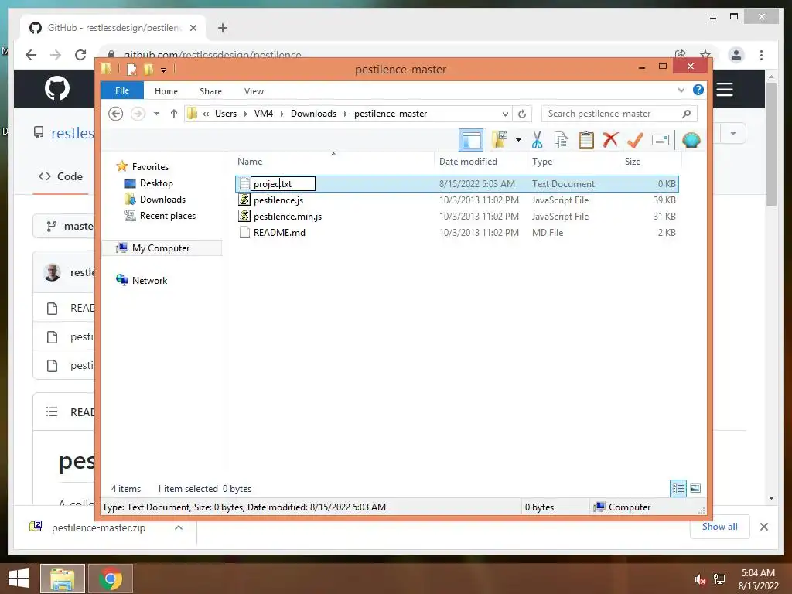Screen dimensions: 792x594
Task: Refresh the pestilence-master folder
Action: click(522, 114)
